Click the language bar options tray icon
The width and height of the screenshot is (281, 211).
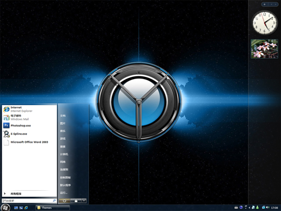pyautogui.click(x=246, y=207)
